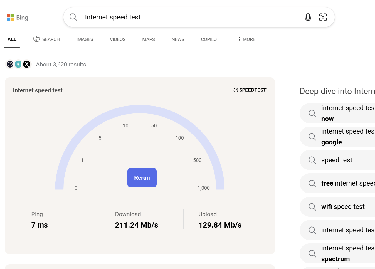Switch to the IMAGES tab
375x269 pixels.
pyautogui.click(x=85, y=39)
